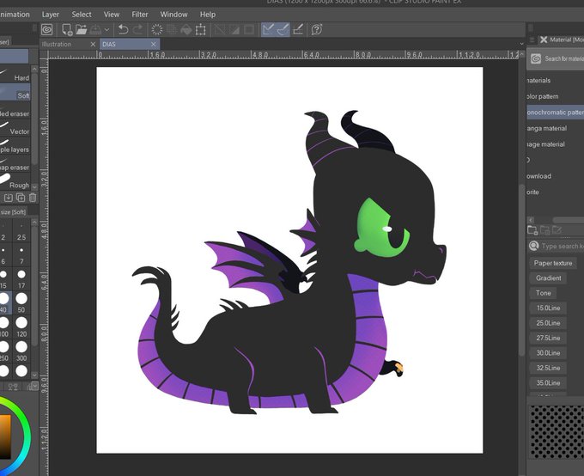Click the dotted tone material thumbnail
Image resolution: width=584 pixels, height=476 pixels.
coord(557,432)
